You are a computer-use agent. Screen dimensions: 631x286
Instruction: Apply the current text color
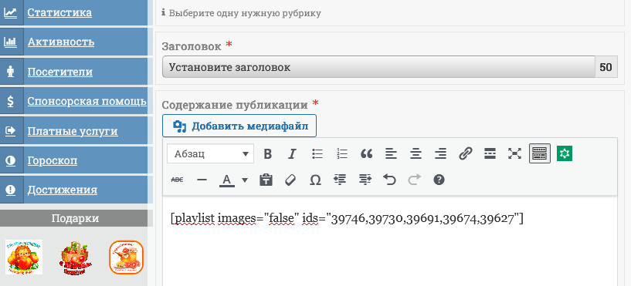pos(227,180)
